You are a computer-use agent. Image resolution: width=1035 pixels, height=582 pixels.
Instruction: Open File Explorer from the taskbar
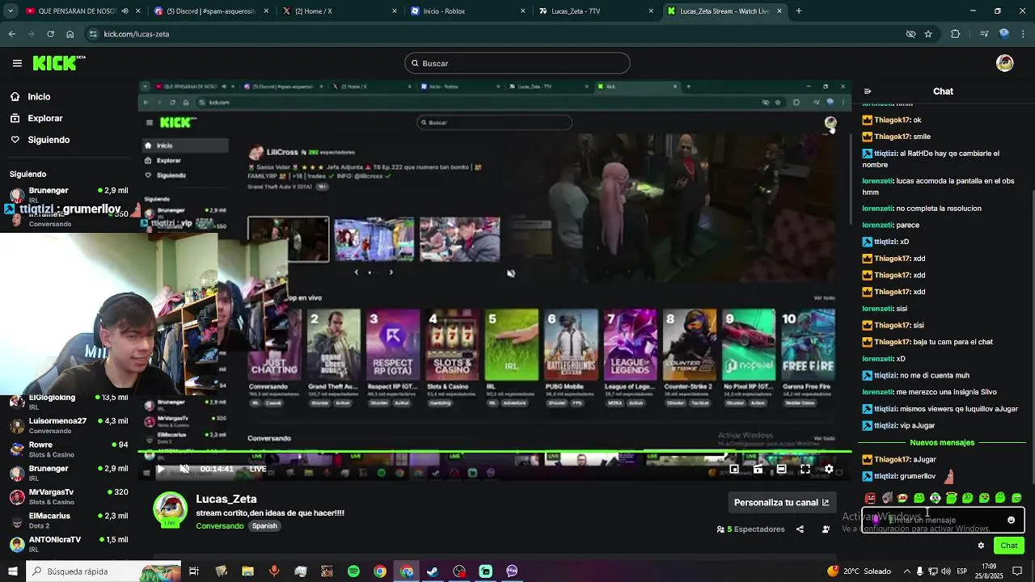coord(247,571)
